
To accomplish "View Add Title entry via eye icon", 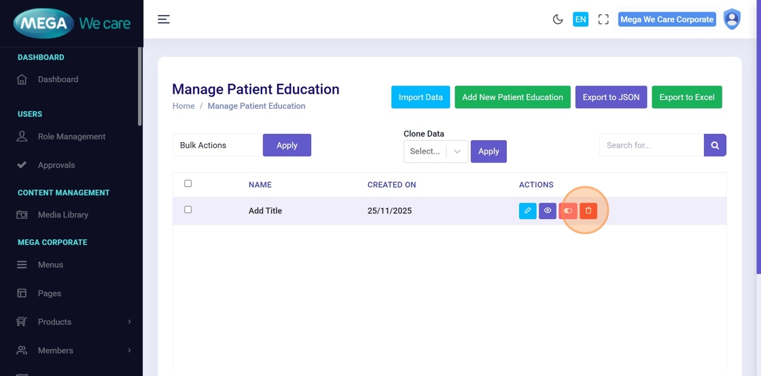I will click(x=548, y=211).
